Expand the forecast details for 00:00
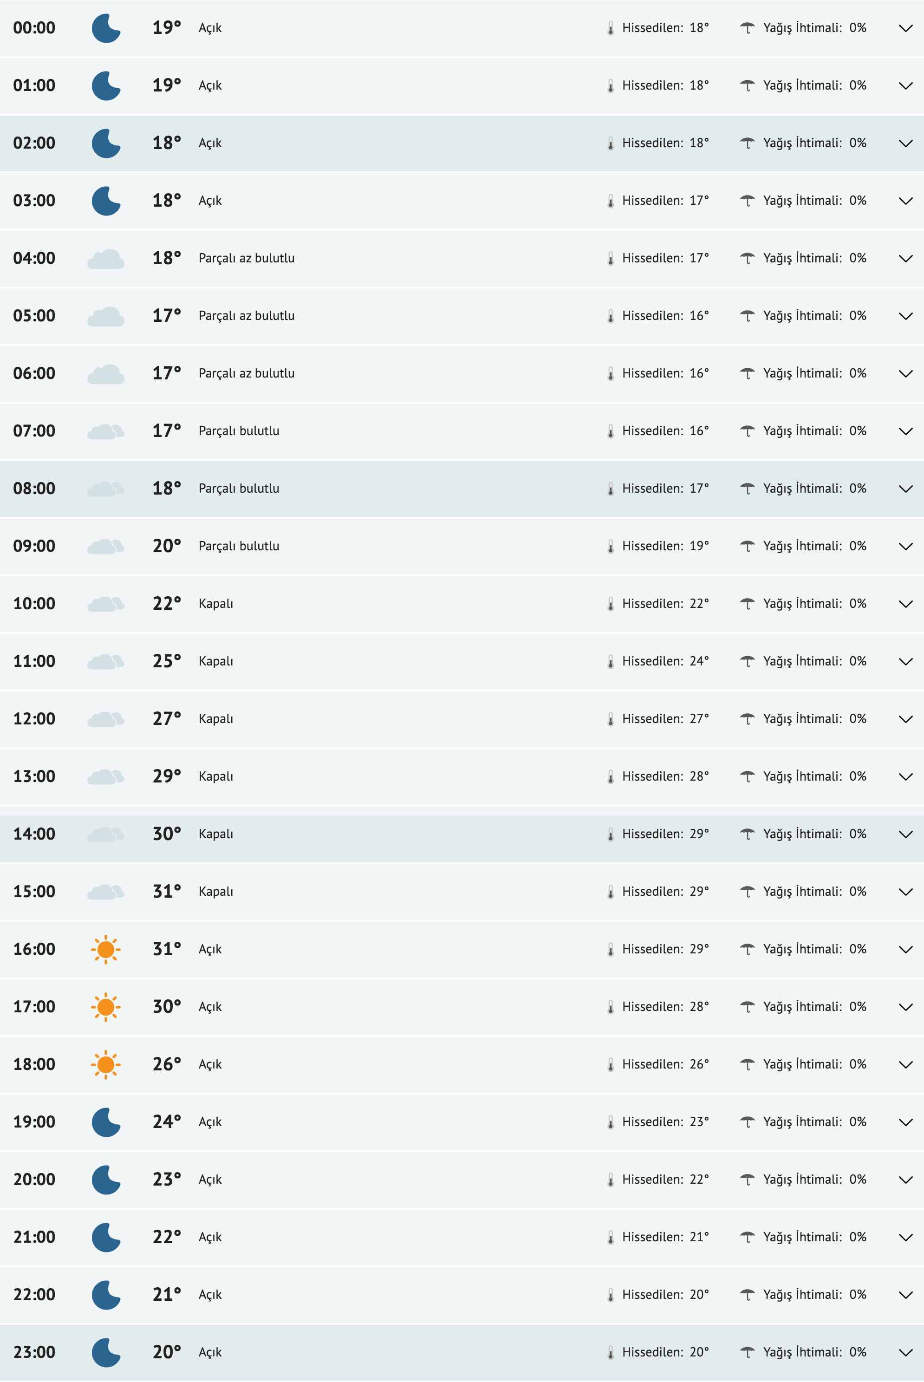 [x=905, y=28]
